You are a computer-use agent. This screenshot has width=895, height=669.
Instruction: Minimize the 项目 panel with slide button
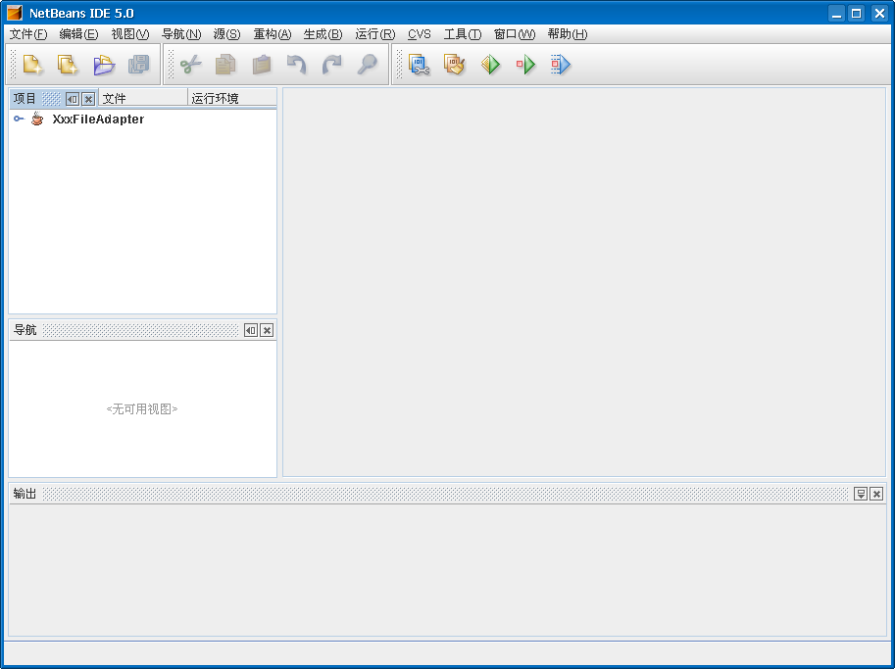[73, 99]
